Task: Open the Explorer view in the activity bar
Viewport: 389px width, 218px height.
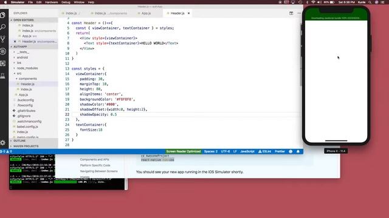Action: [3, 15]
